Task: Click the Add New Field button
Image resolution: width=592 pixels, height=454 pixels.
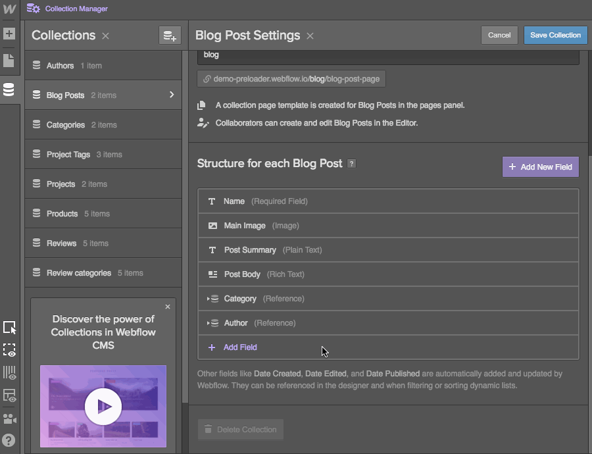Action: pos(540,167)
